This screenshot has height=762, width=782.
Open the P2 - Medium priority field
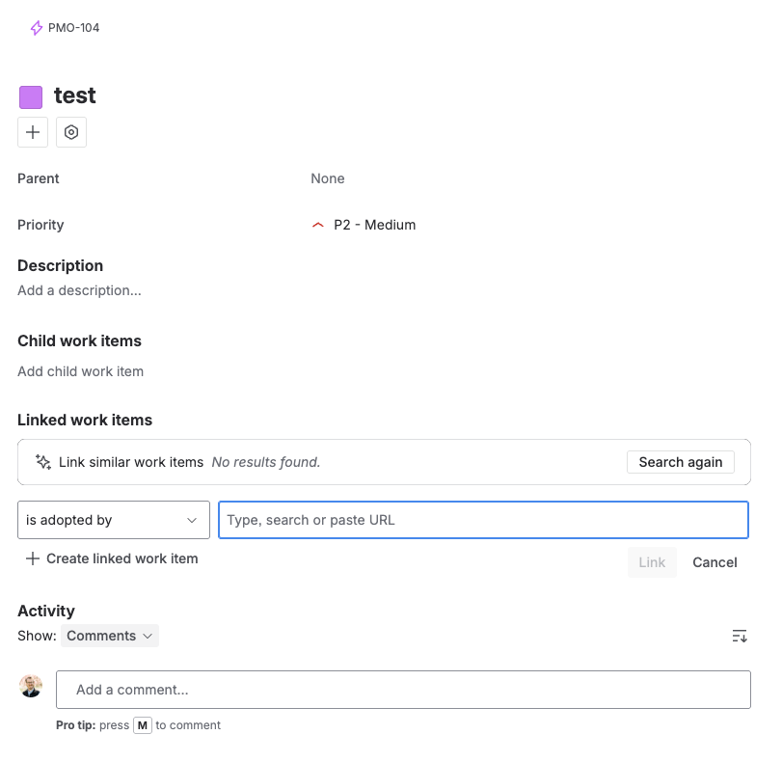tap(374, 225)
